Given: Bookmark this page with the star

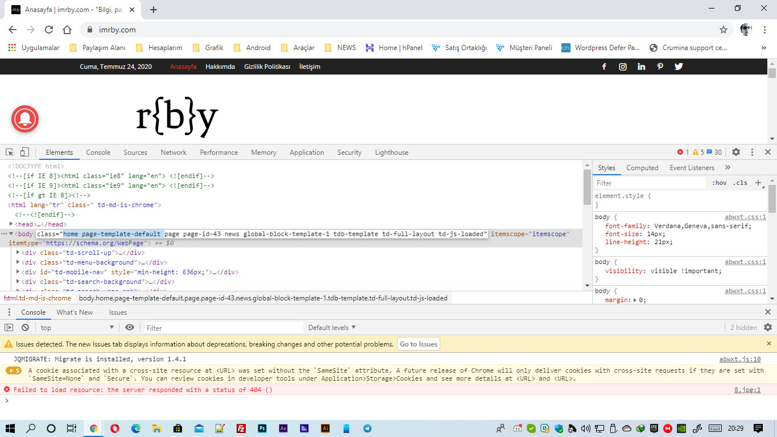Looking at the screenshot, I should tap(724, 30).
